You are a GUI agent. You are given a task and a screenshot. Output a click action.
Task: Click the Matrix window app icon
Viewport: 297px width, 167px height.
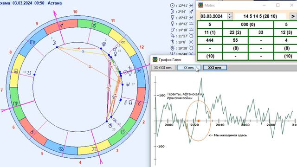click(x=200, y=5)
